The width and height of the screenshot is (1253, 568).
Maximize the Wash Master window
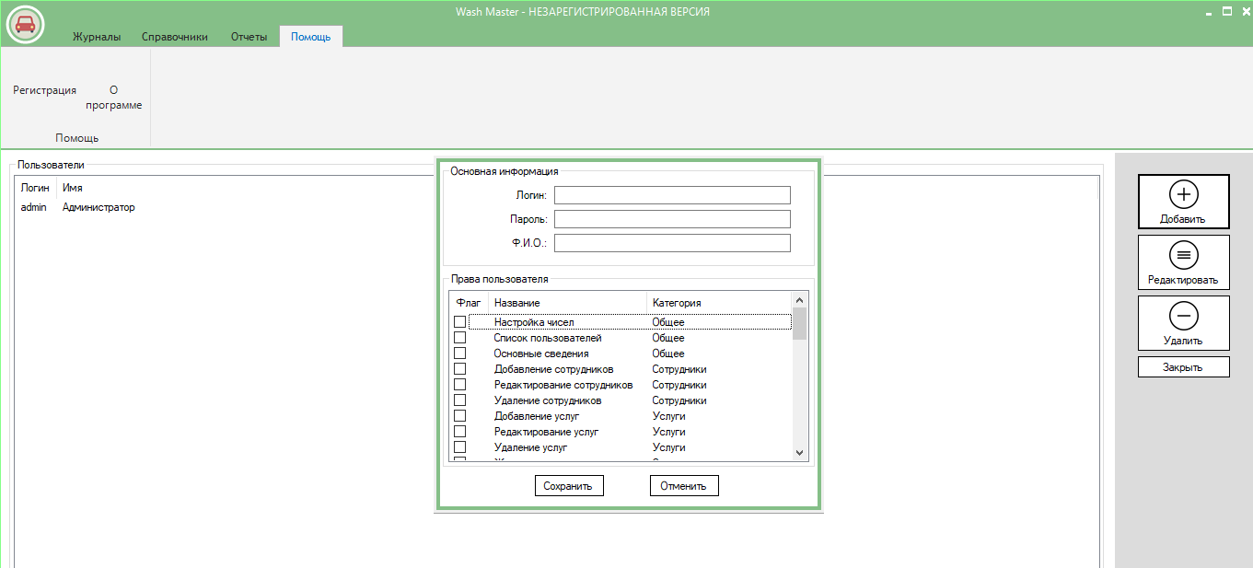point(1226,11)
